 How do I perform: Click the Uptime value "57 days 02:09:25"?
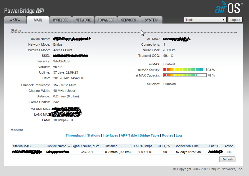[66, 73]
